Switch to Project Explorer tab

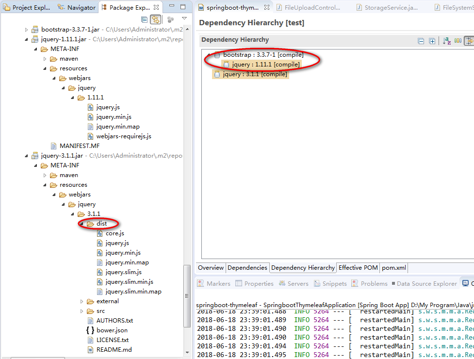coord(27,7)
